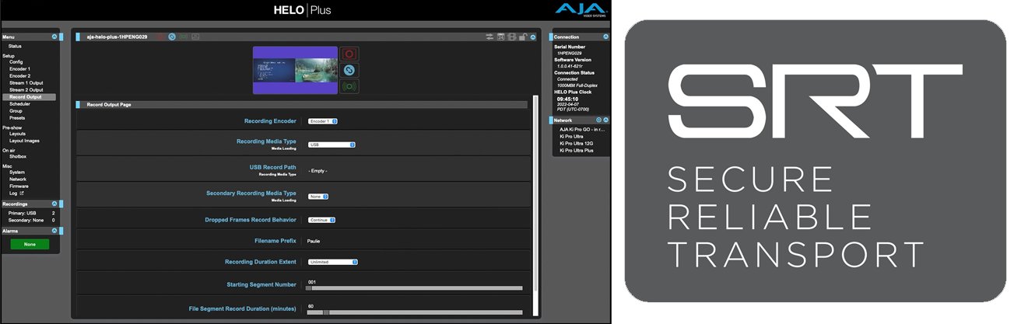This screenshot has height=324, width=1021.
Task: Click the green None alarms button
Action: point(30,244)
